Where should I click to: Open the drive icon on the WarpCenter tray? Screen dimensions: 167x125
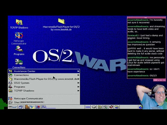94,107
